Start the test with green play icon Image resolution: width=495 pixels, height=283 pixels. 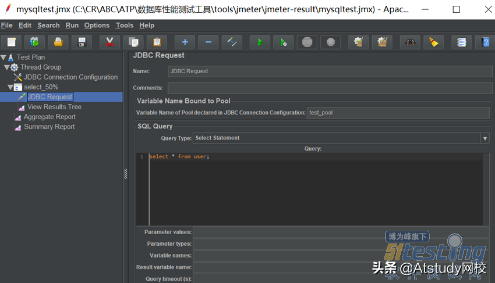(260, 42)
